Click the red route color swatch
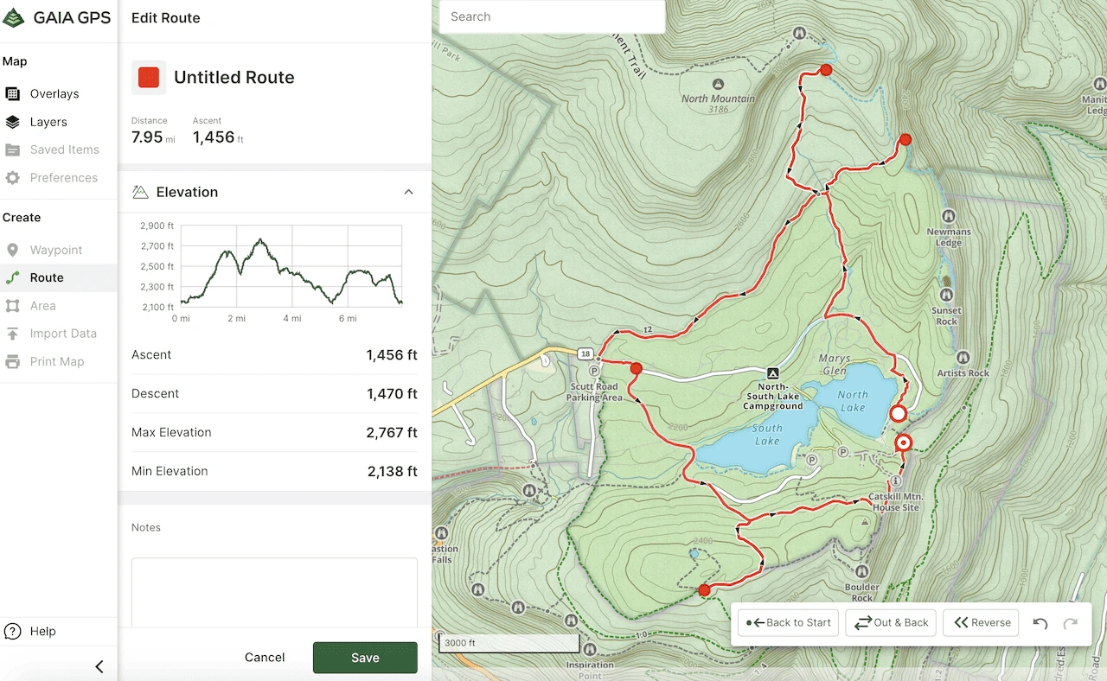Viewport: 1107px width, 681px height. [149, 77]
